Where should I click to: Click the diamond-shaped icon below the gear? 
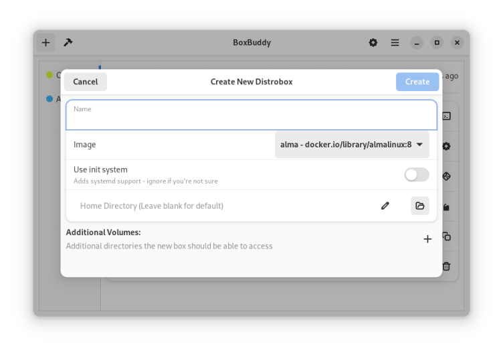click(447, 176)
